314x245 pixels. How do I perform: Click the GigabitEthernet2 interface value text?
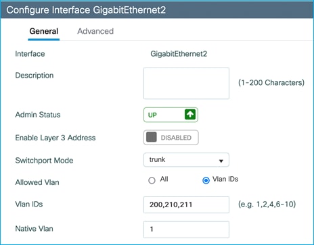pos(179,54)
